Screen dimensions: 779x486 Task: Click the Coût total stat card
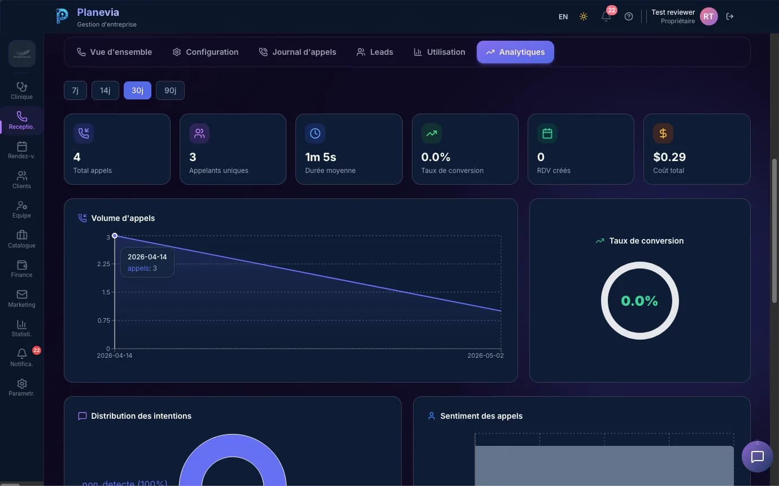697,149
